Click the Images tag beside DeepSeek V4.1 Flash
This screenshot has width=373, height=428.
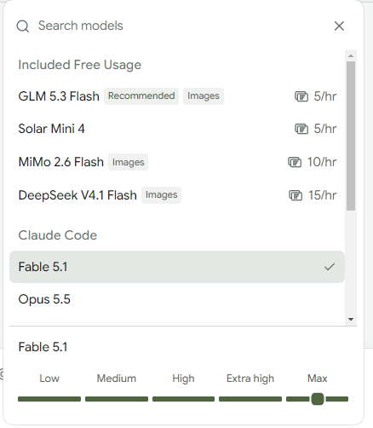[161, 195]
